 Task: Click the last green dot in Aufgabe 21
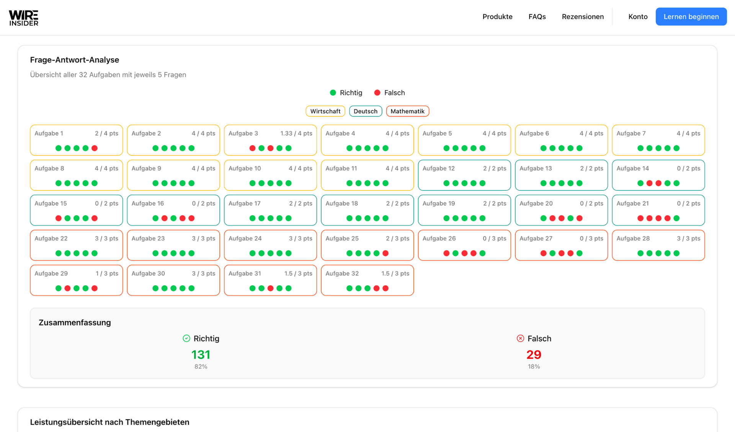tap(676, 218)
